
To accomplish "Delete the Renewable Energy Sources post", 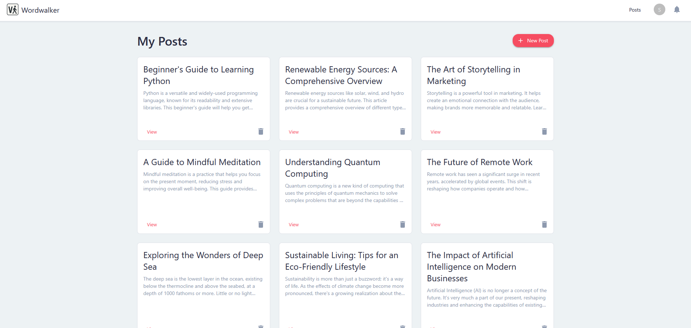I will [x=403, y=131].
